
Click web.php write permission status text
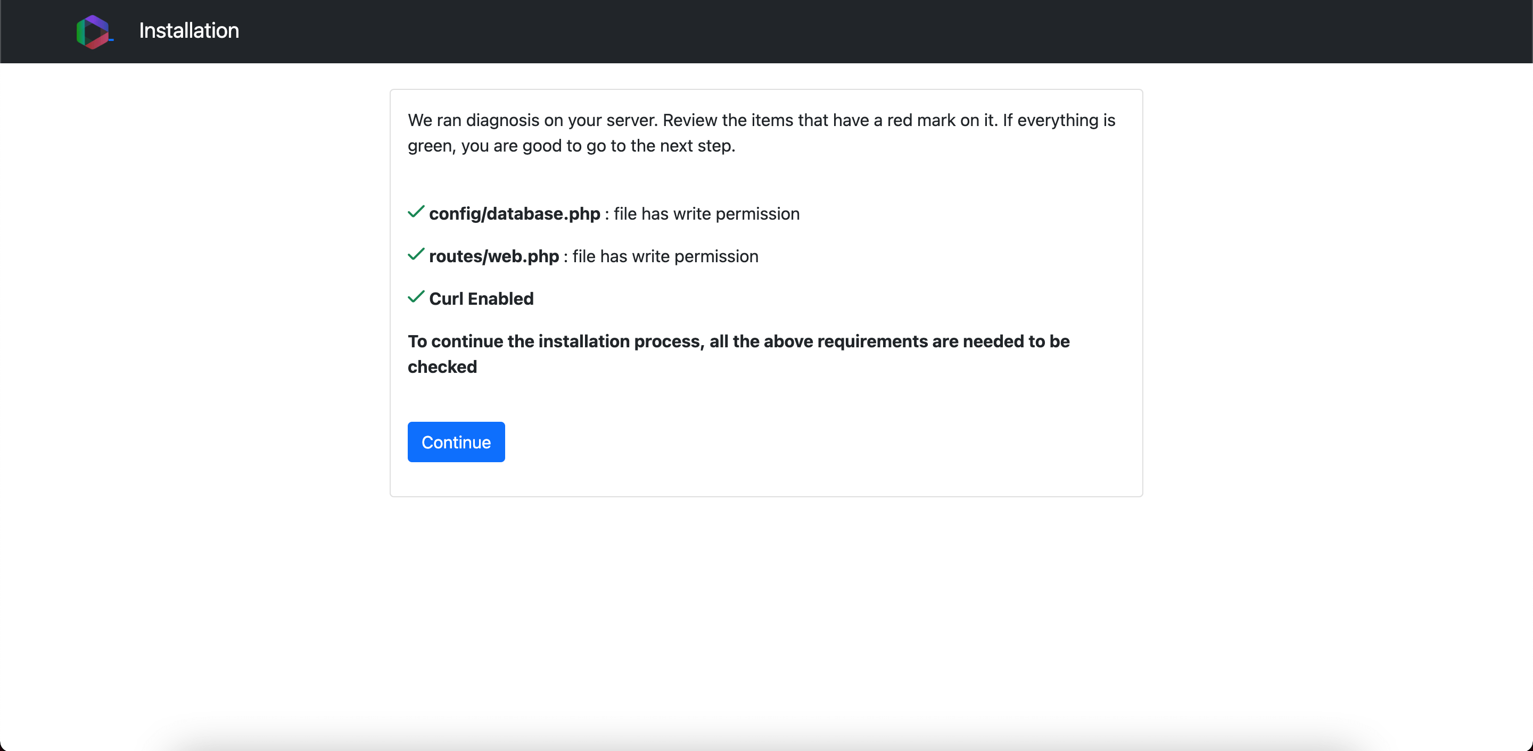665,256
